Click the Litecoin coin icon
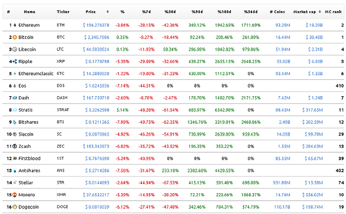This screenshot has width=346, height=214. 14,50
